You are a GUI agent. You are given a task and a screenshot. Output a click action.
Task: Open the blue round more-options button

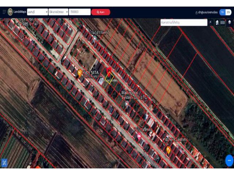[x=229, y=160]
